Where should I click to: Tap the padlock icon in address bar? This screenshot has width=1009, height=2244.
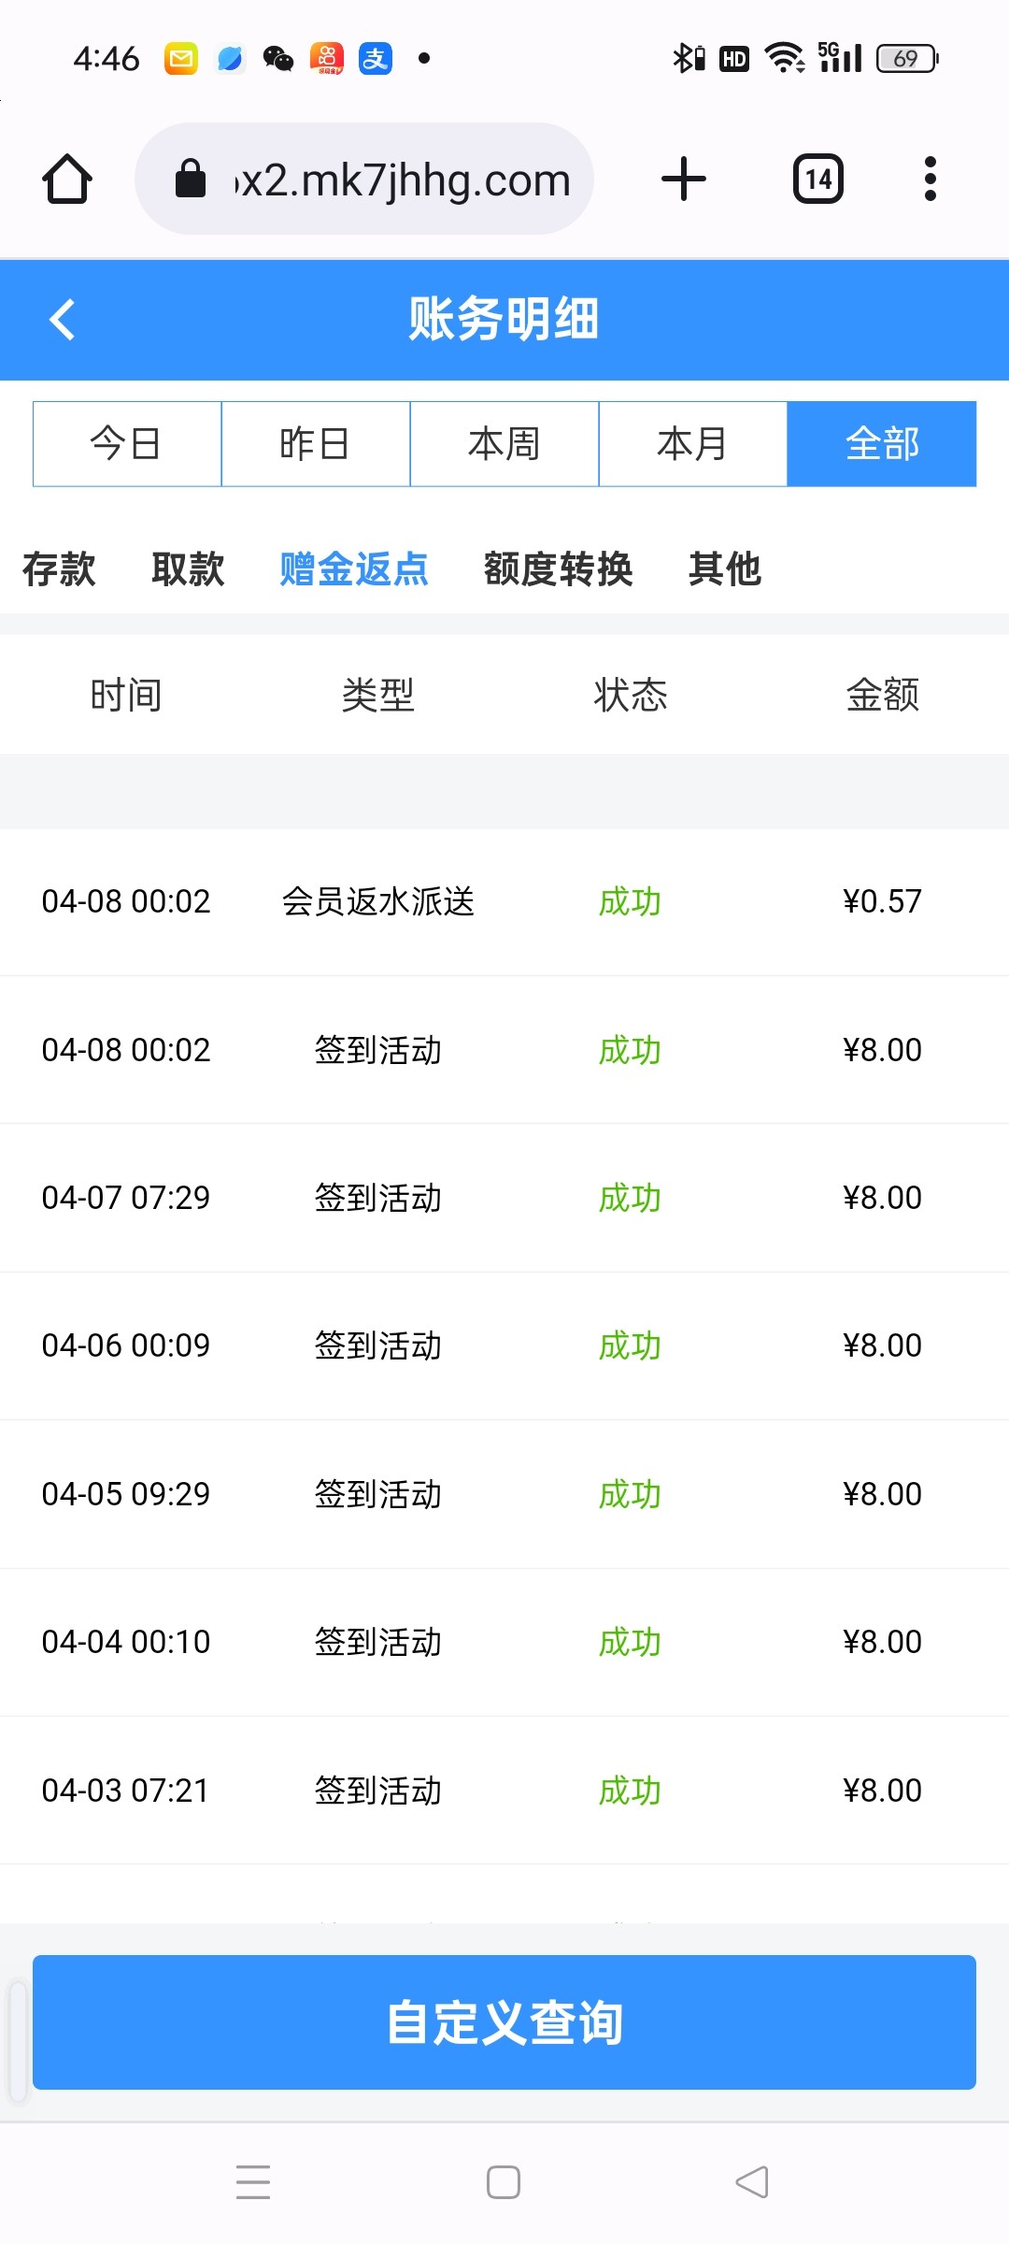point(191,179)
